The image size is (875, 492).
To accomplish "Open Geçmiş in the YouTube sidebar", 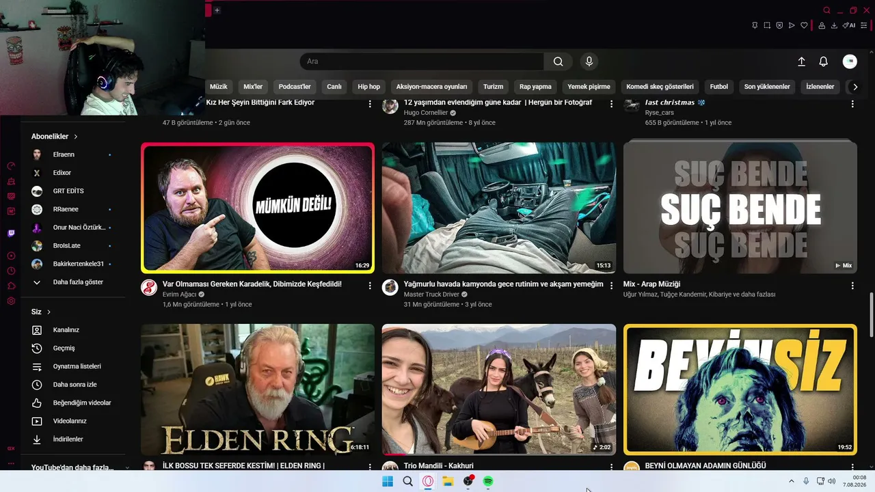I will click(64, 348).
